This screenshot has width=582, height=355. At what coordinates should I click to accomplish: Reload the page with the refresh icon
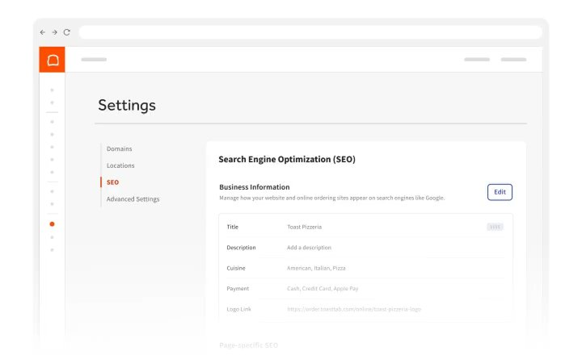[x=67, y=32]
